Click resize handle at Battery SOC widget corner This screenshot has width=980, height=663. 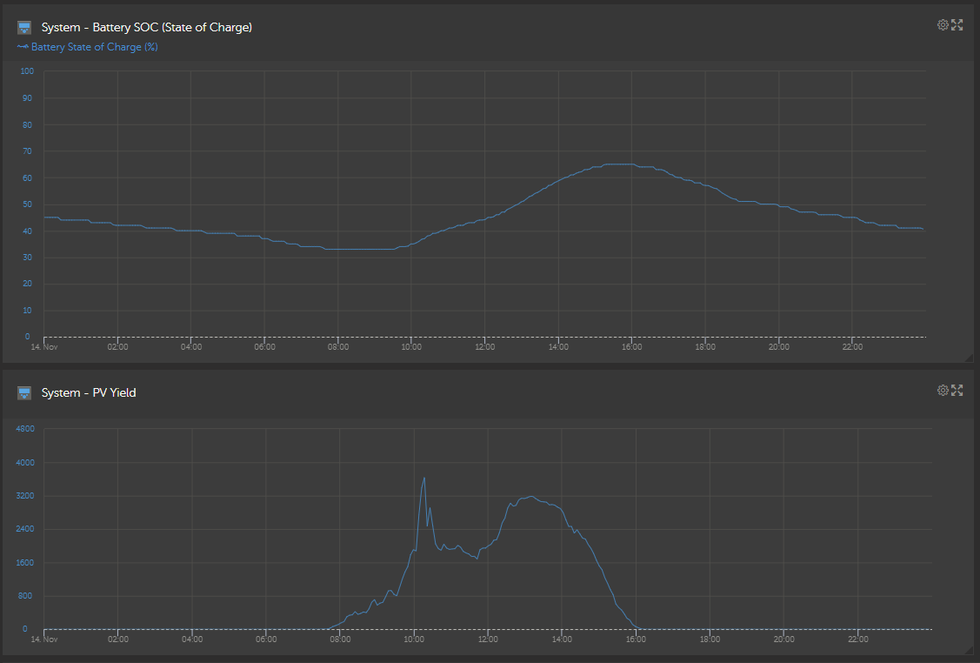pos(970,358)
